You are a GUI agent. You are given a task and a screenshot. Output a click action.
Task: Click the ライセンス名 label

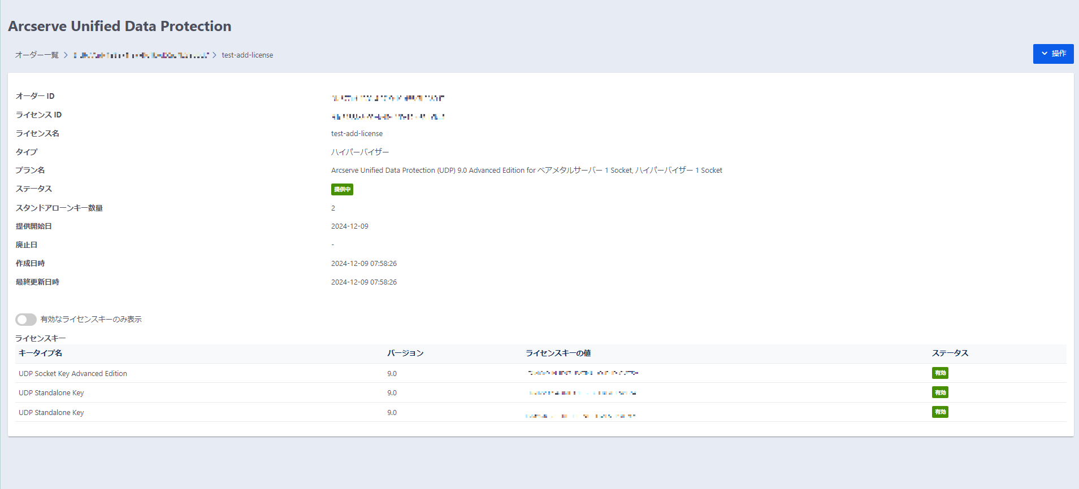click(37, 133)
